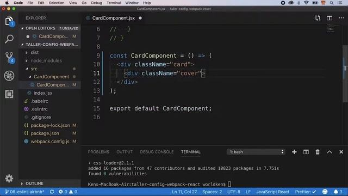Click line number 15 in gutter
348x196 pixels.
tap(97, 108)
